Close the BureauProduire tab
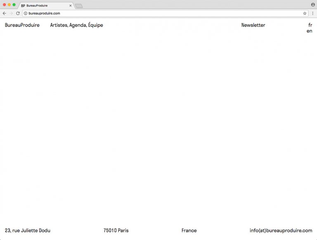This screenshot has height=240, width=317. (x=70, y=6)
